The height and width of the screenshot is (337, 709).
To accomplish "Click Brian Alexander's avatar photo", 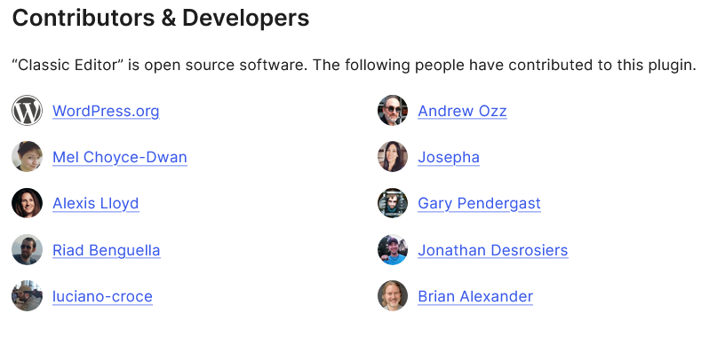I will 393,295.
